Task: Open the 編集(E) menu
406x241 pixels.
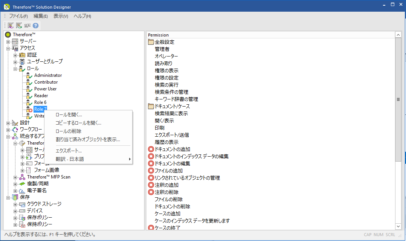Action: [x=41, y=16]
